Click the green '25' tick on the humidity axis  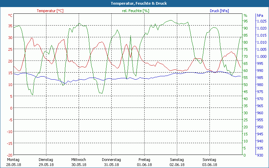click(246, 120)
